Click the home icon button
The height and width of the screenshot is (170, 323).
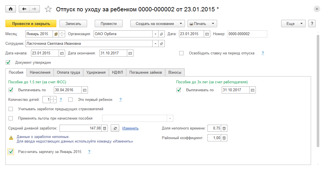tap(11, 9)
